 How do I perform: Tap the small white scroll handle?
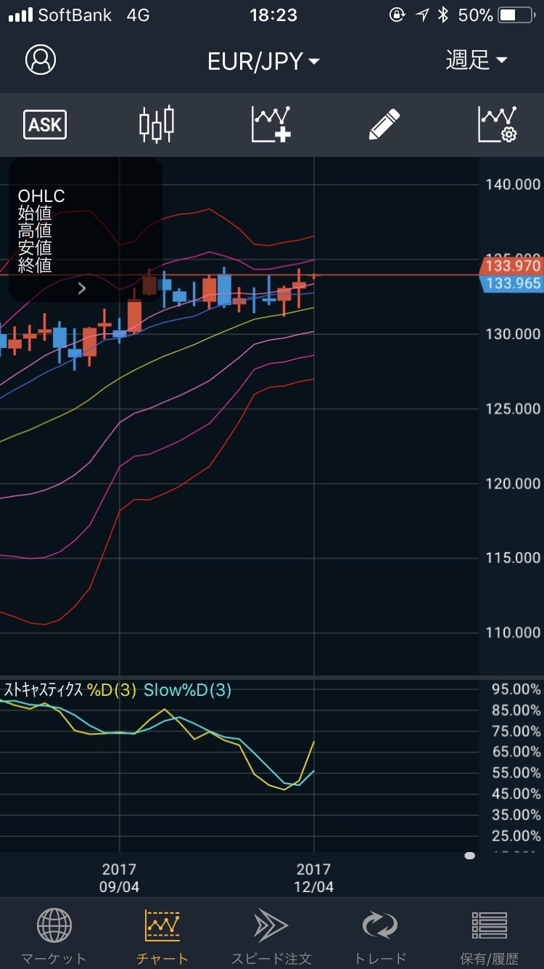click(x=469, y=856)
